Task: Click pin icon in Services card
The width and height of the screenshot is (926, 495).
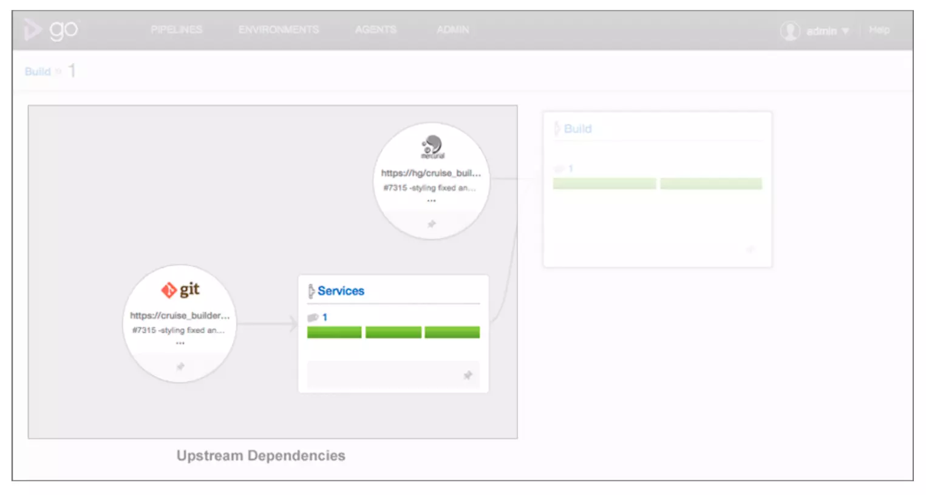Action: (468, 375)
